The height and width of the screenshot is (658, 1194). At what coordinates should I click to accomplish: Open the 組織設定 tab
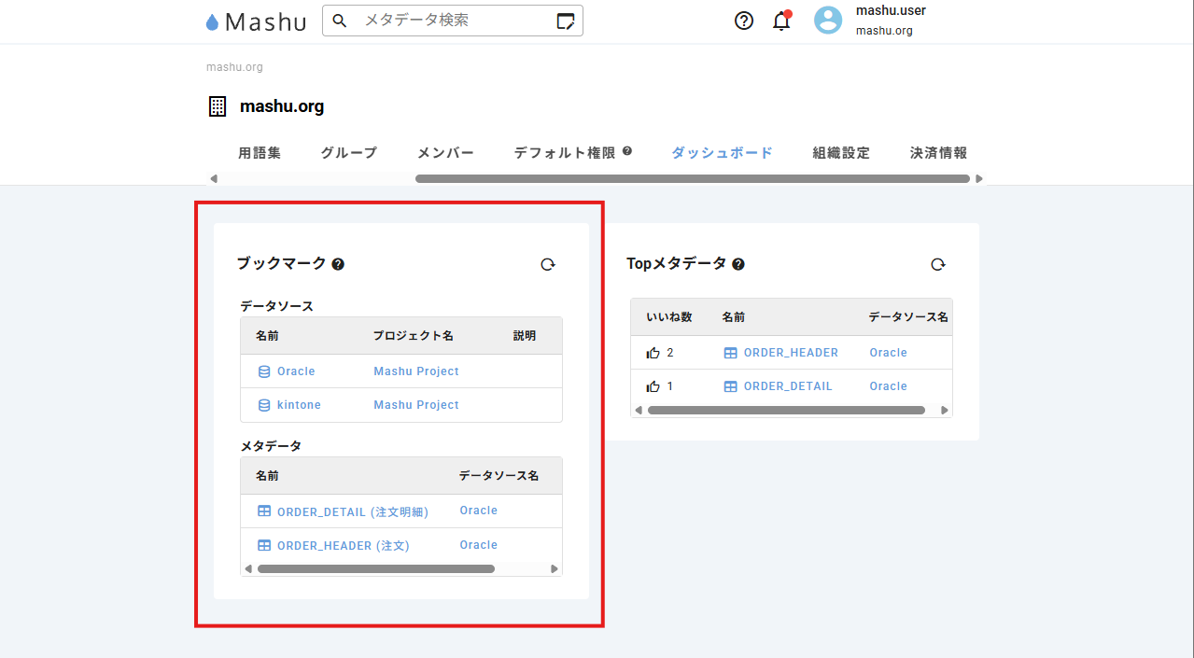point(841,153)
